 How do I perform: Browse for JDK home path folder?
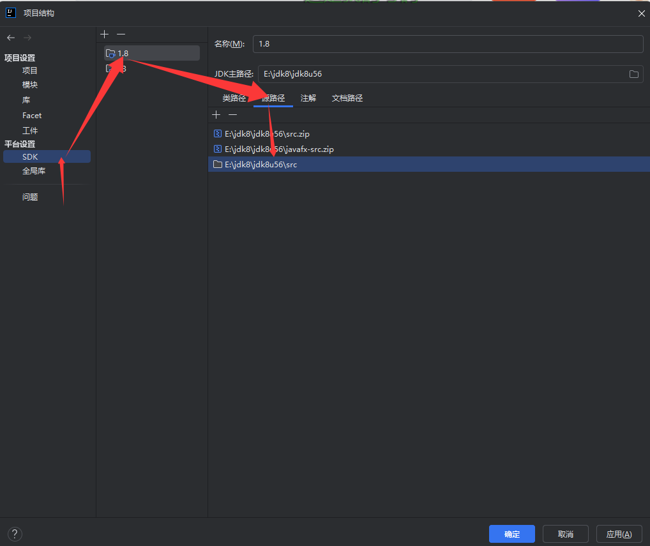pyautogui.click(x=633, y=74)
